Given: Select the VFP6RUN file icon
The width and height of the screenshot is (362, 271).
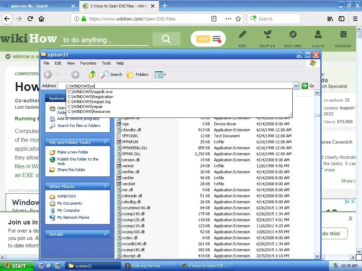Looking at the screenshot, I should (119, 142).
